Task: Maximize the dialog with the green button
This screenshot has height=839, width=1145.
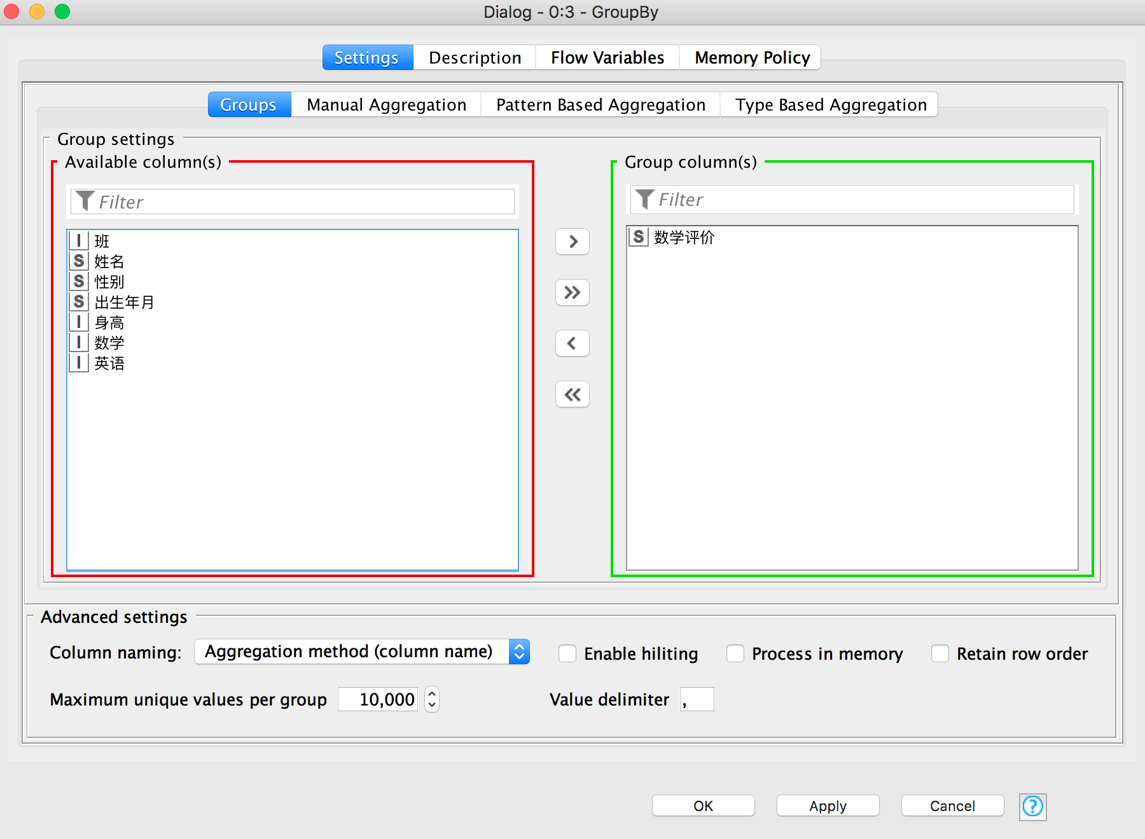Action: coord(62,11)
